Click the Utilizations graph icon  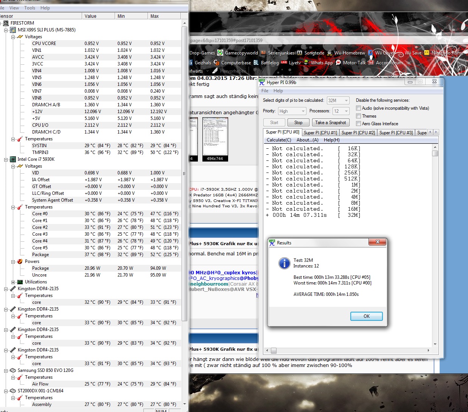pos(20,282)
